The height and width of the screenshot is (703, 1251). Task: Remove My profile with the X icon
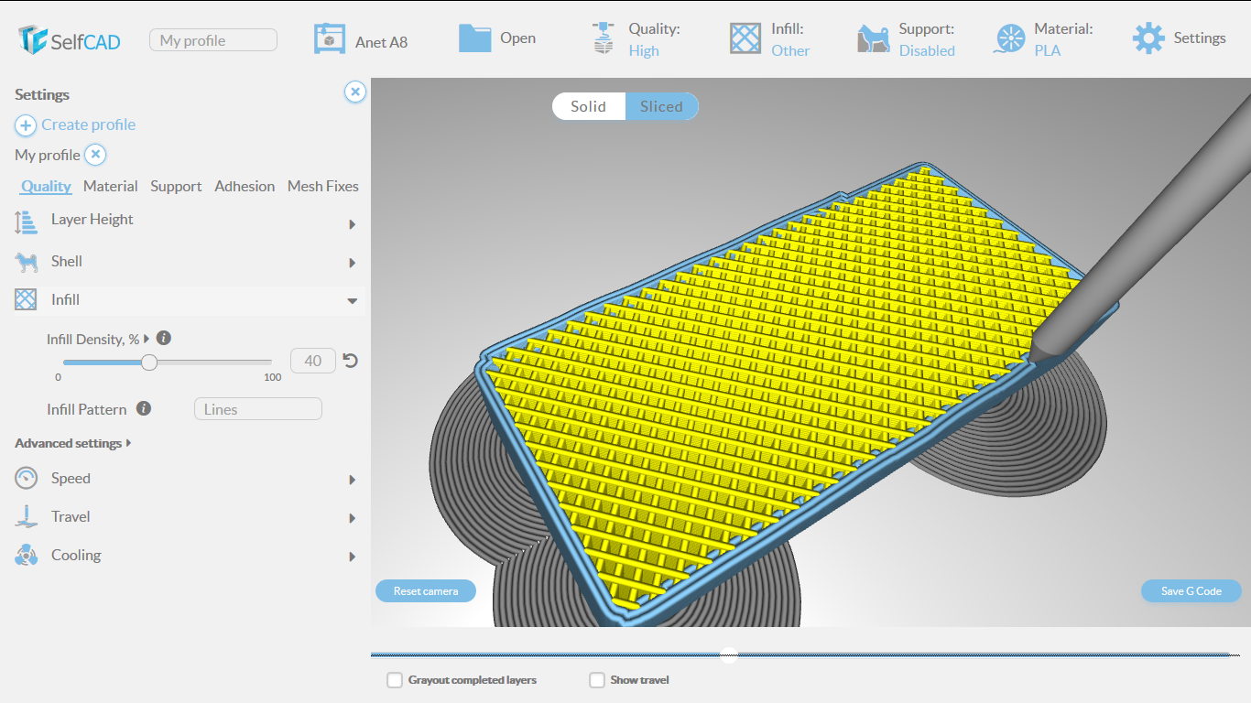96,155
